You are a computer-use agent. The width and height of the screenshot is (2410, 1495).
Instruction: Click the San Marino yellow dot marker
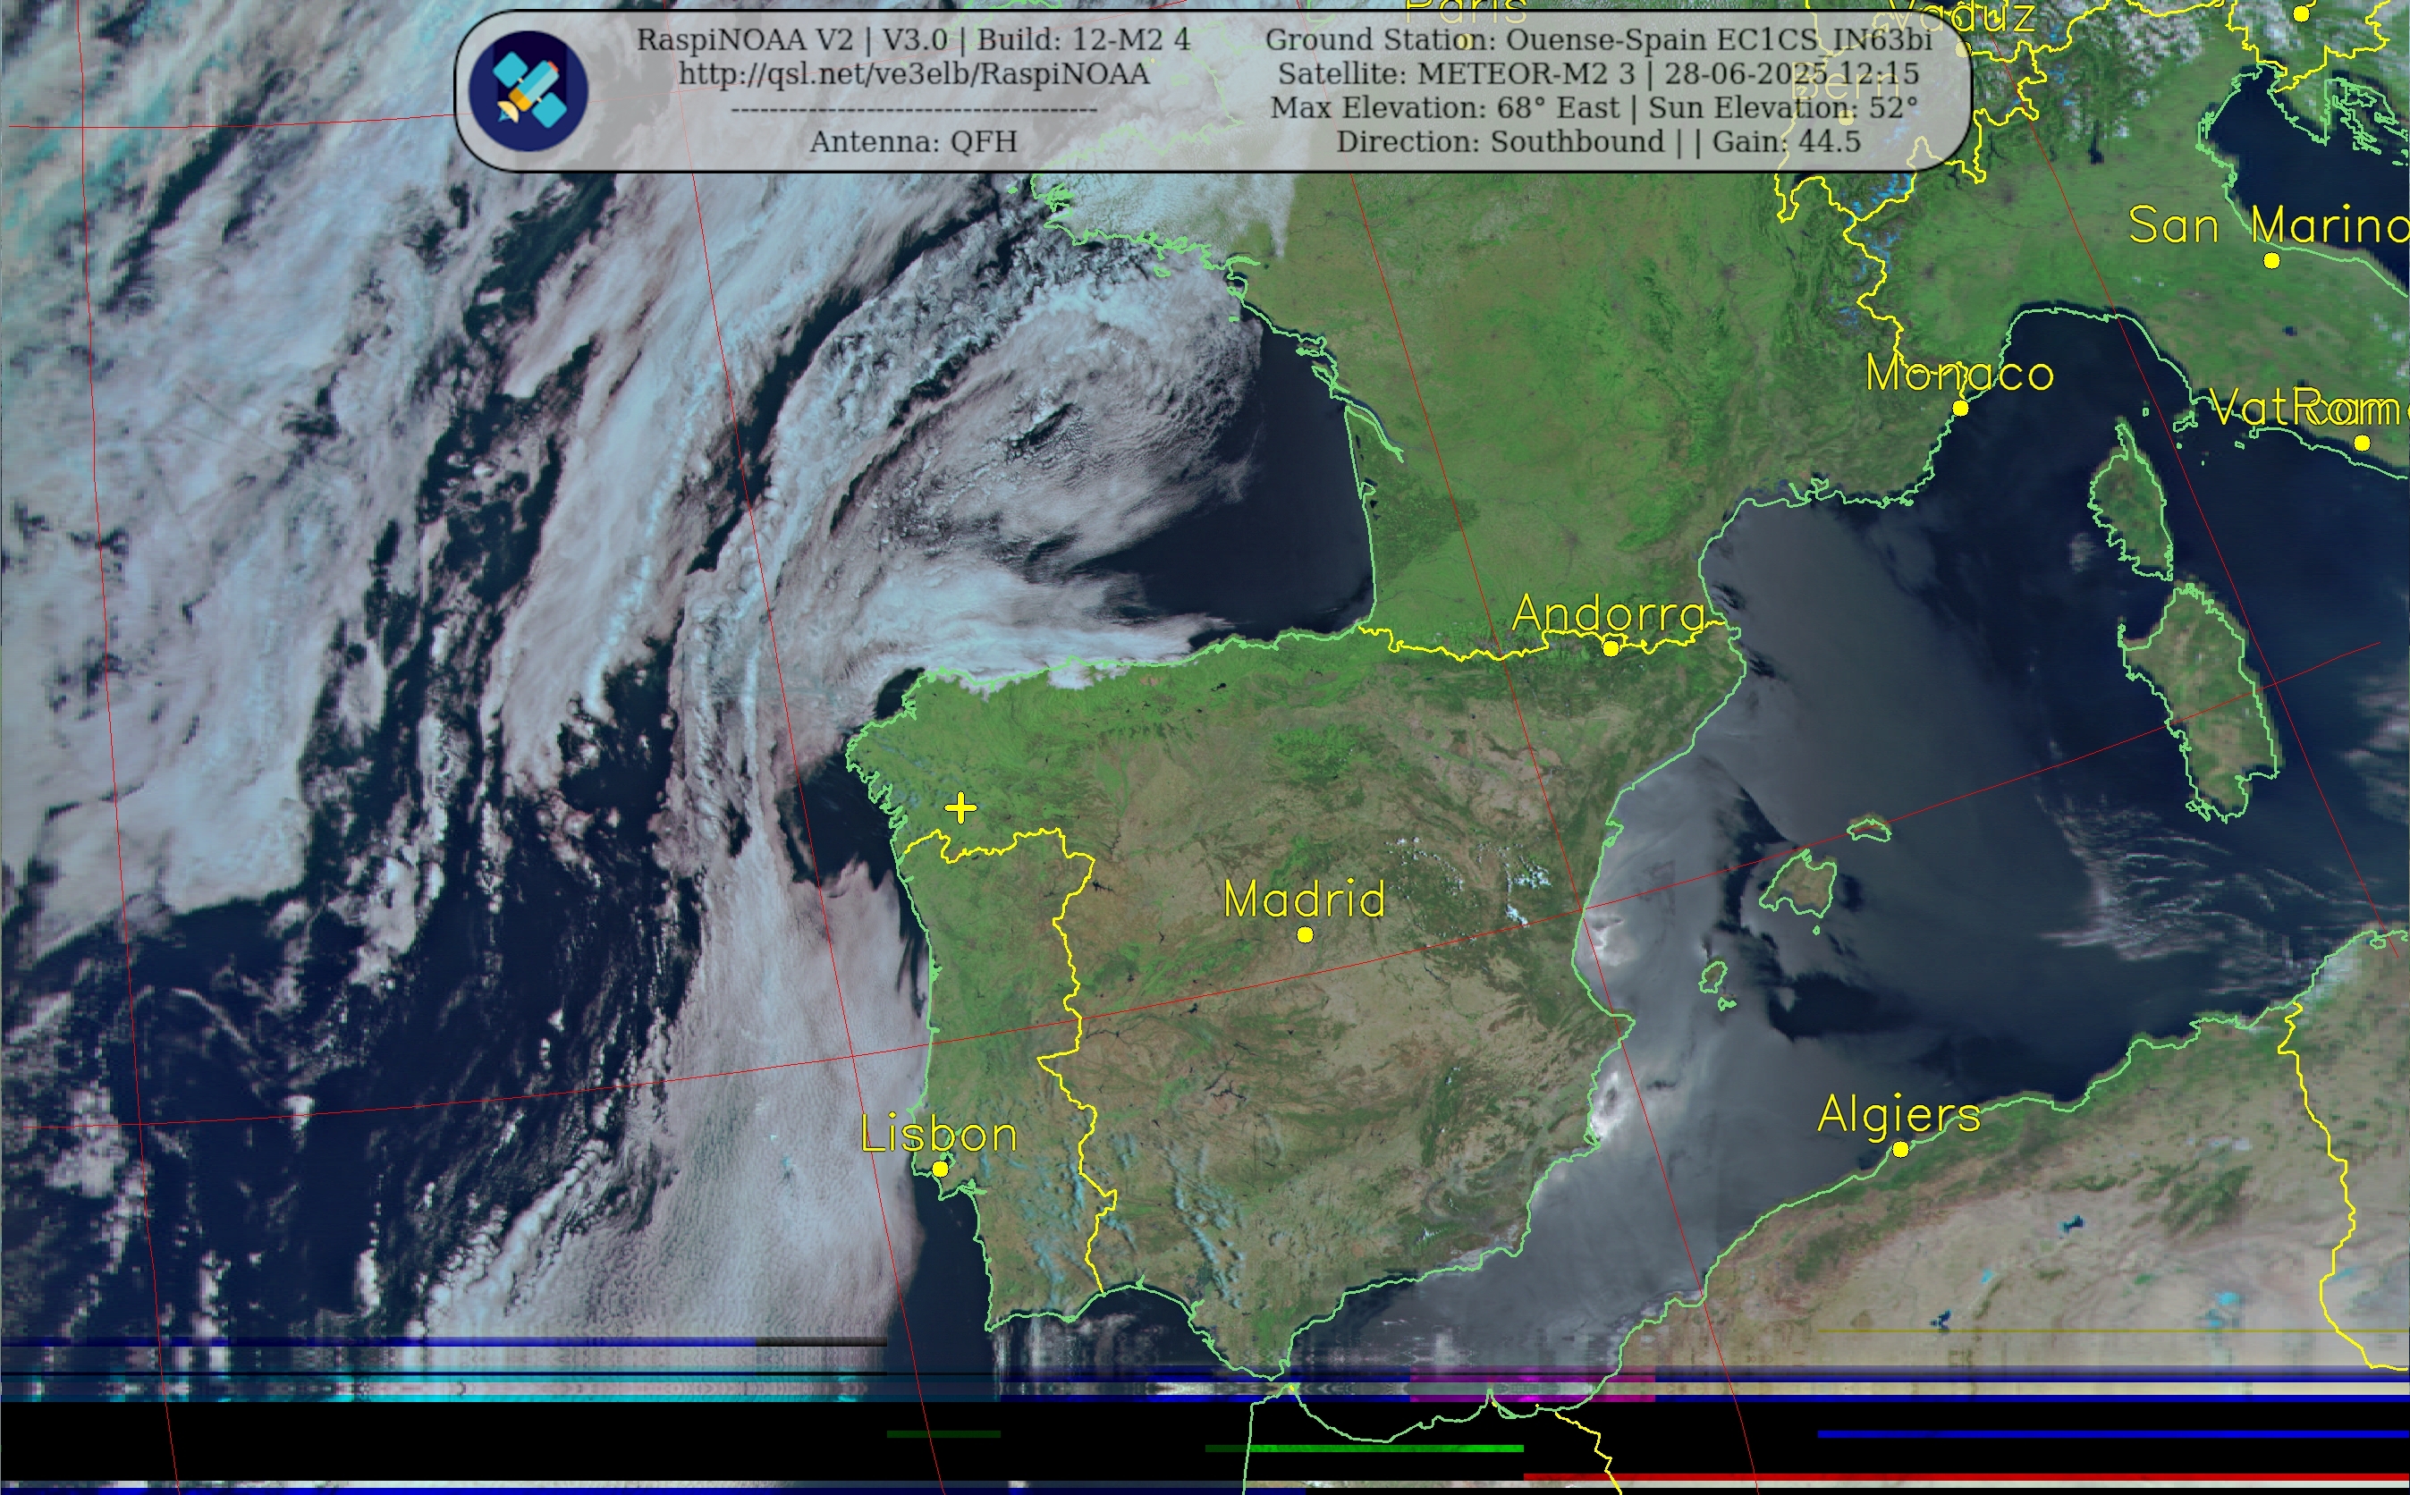point(2271,261)
